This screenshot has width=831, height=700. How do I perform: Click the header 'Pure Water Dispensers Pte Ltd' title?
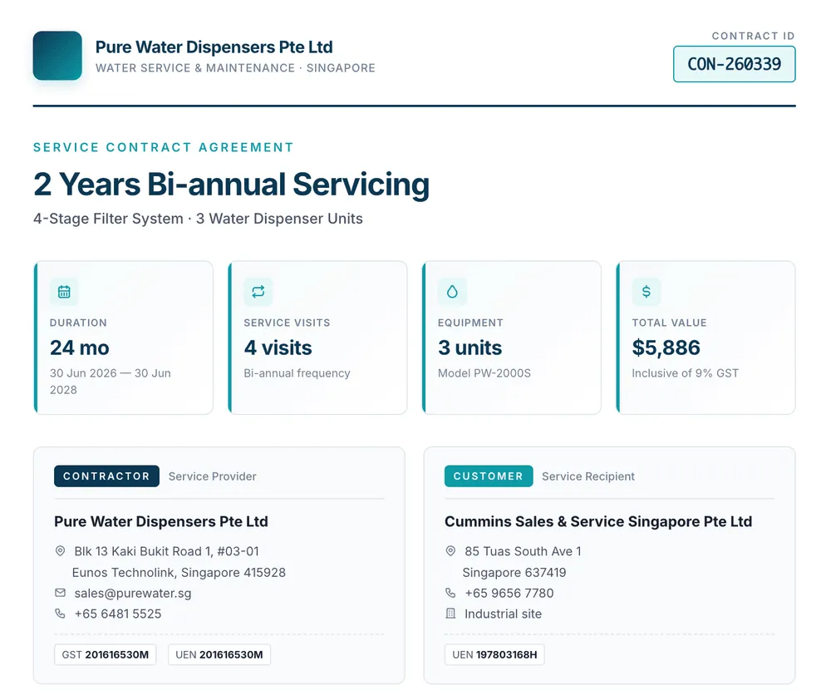pyautogui.click(x=214, y=47)
